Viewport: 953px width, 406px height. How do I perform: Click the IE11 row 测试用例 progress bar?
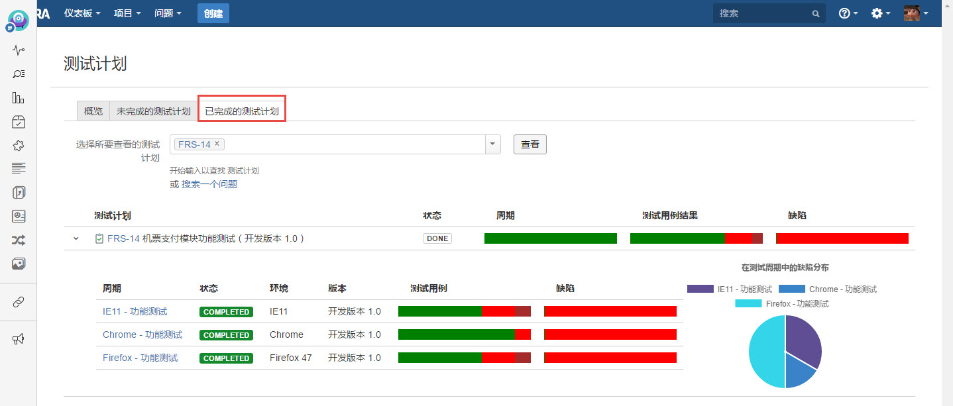[465, 311]
